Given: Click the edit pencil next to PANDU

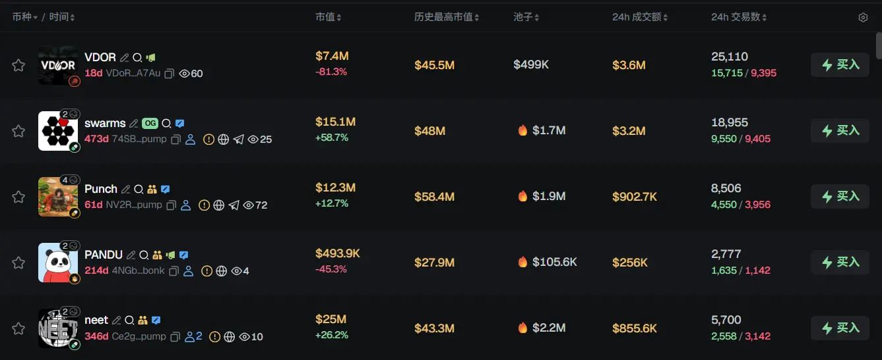Looking at the screenshot, I should click(131, 255).
